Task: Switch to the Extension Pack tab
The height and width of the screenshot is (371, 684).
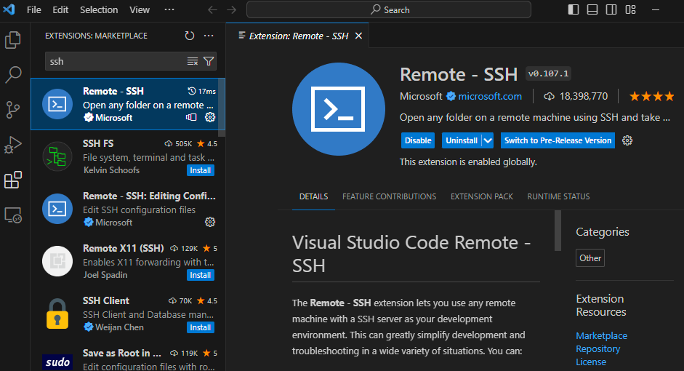Action: pyautogui.click(x=482, y=196)
